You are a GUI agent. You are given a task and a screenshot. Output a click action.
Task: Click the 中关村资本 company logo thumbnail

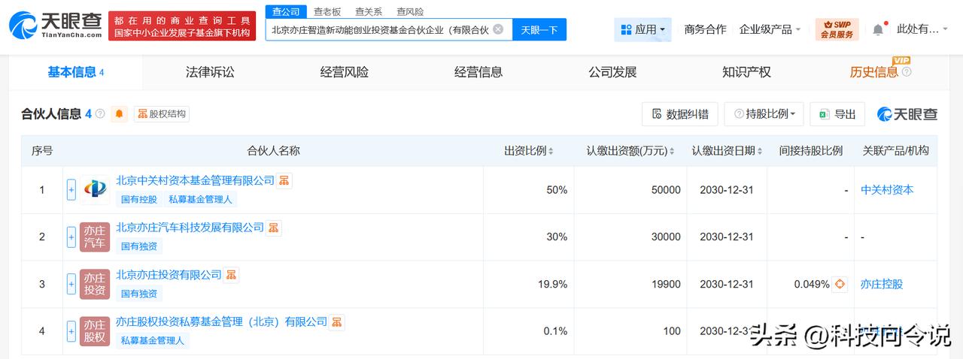tap(95, 190)
